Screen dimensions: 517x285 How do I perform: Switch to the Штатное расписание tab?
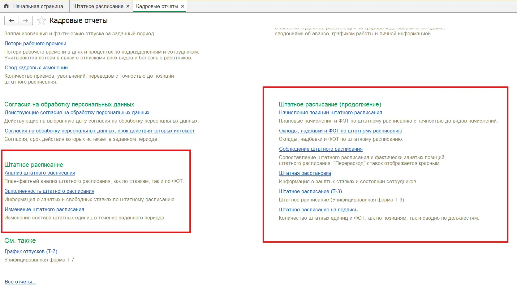98,6
